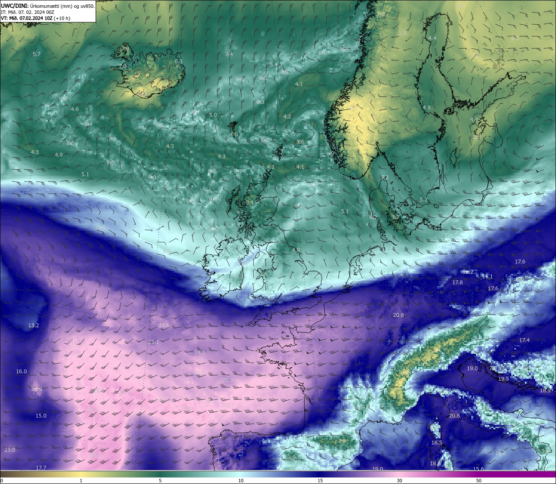
Task: Click the 3.9 value over Spain
Action: click(291, 458)
